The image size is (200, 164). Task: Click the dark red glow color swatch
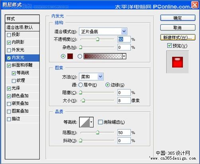(x=70, y=56)
